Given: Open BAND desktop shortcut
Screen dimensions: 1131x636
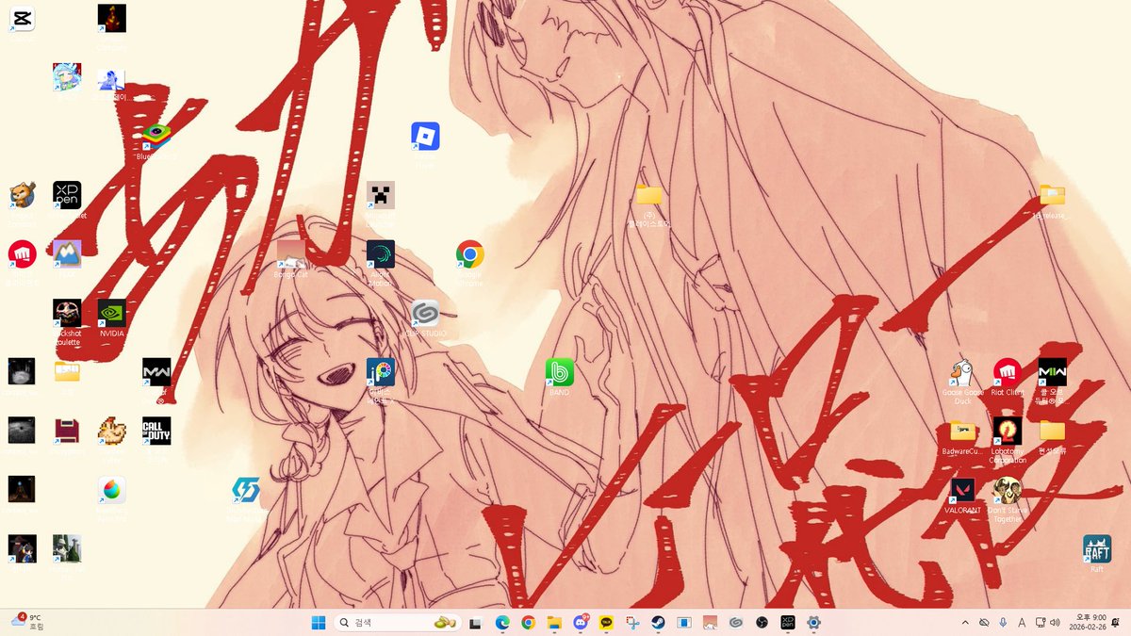Looking at the screenshot, I should coord(559,372).
